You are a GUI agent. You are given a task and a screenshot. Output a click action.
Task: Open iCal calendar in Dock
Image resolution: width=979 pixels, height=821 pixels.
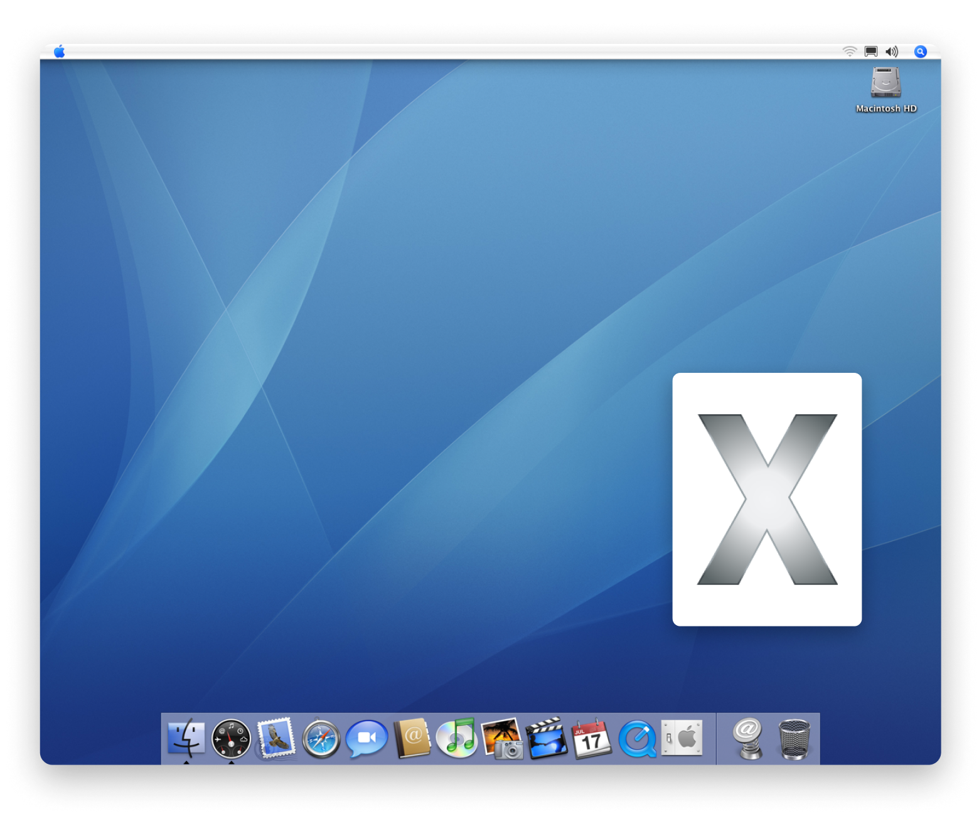tap(592, 739)
